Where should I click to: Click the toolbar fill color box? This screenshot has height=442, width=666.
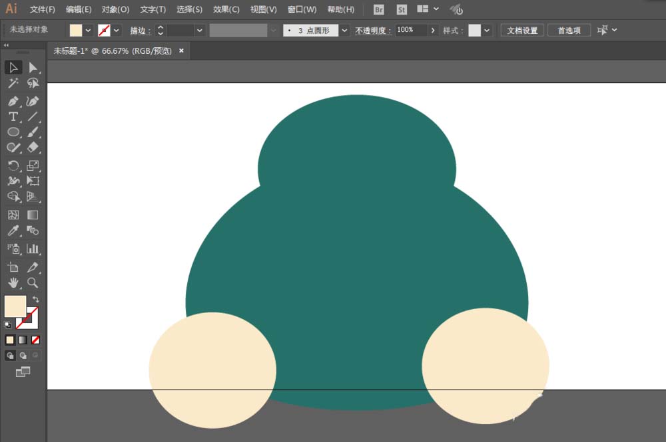[x=15, y=306]
